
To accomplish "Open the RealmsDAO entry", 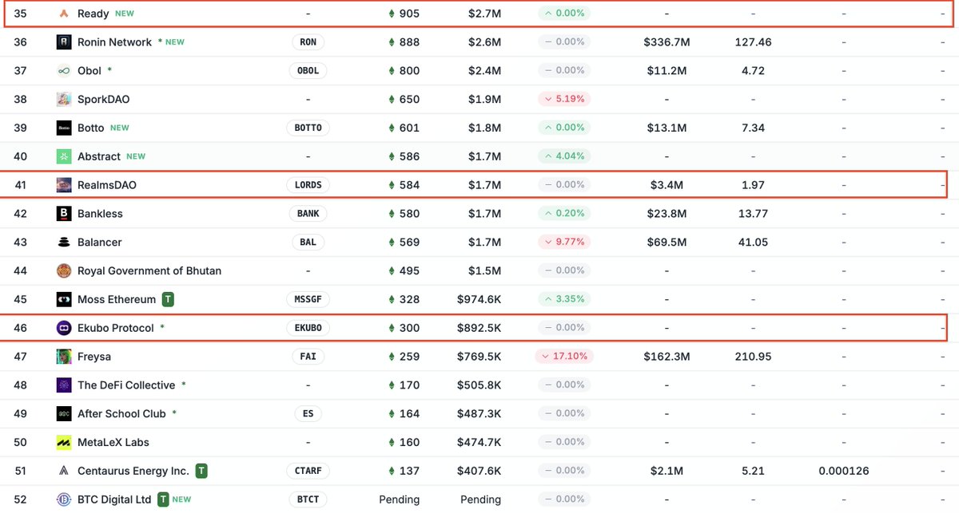I will [x=107, y=185].
